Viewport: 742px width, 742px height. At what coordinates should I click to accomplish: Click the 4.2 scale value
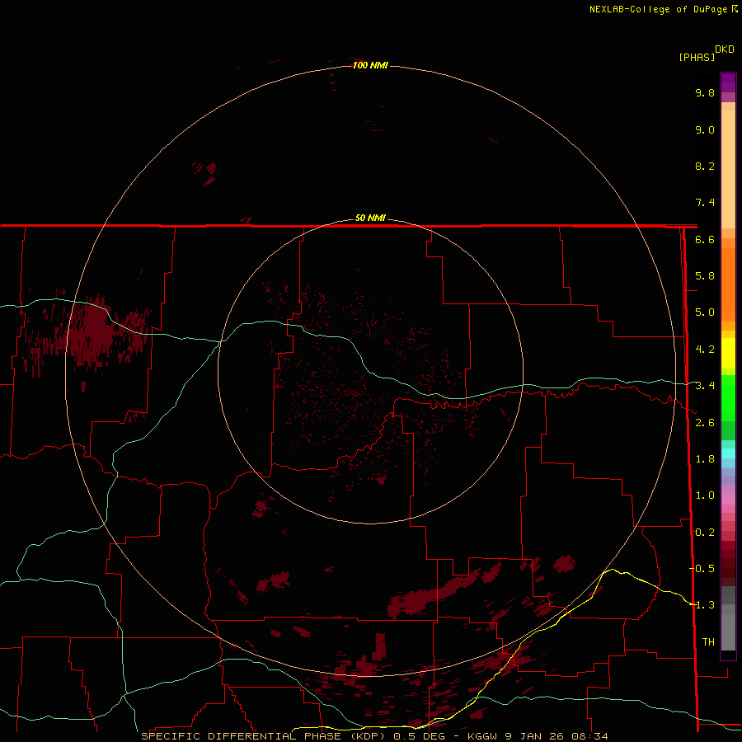tap(705, 350)
